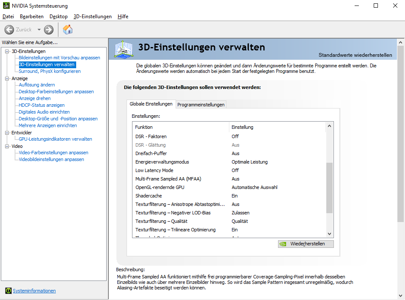This screenshot has height=300, width=405.
Task: Open the Datei menu
Action: click(x=8, y=17)
